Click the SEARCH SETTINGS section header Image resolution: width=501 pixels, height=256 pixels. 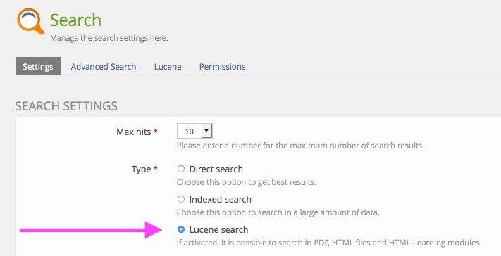click(x=66, y=105)
